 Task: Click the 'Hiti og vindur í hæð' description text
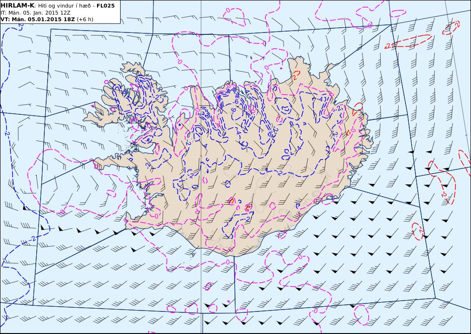(64, 6)
